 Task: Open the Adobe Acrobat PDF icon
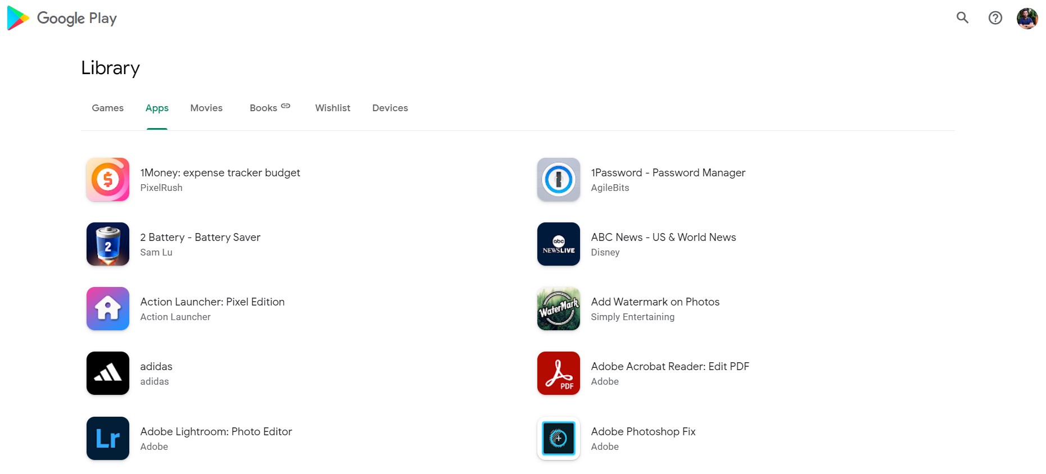click(558, 373)
